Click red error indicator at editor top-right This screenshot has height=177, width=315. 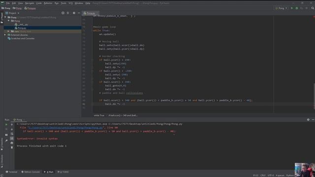point(314,16)
